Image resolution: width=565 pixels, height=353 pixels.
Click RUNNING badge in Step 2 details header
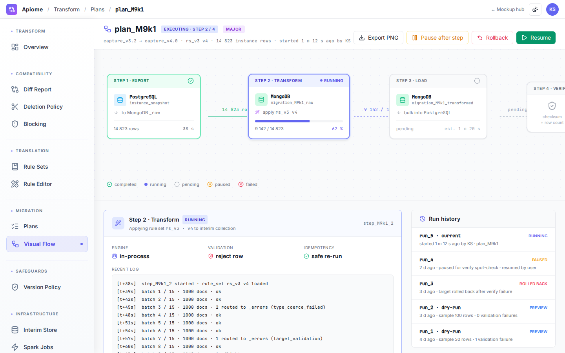(195, 220)
